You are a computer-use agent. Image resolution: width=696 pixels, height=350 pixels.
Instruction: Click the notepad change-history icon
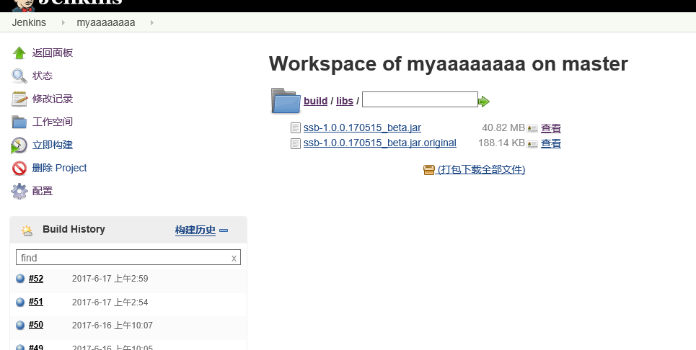pyautogui.click(x=19, y=99)
